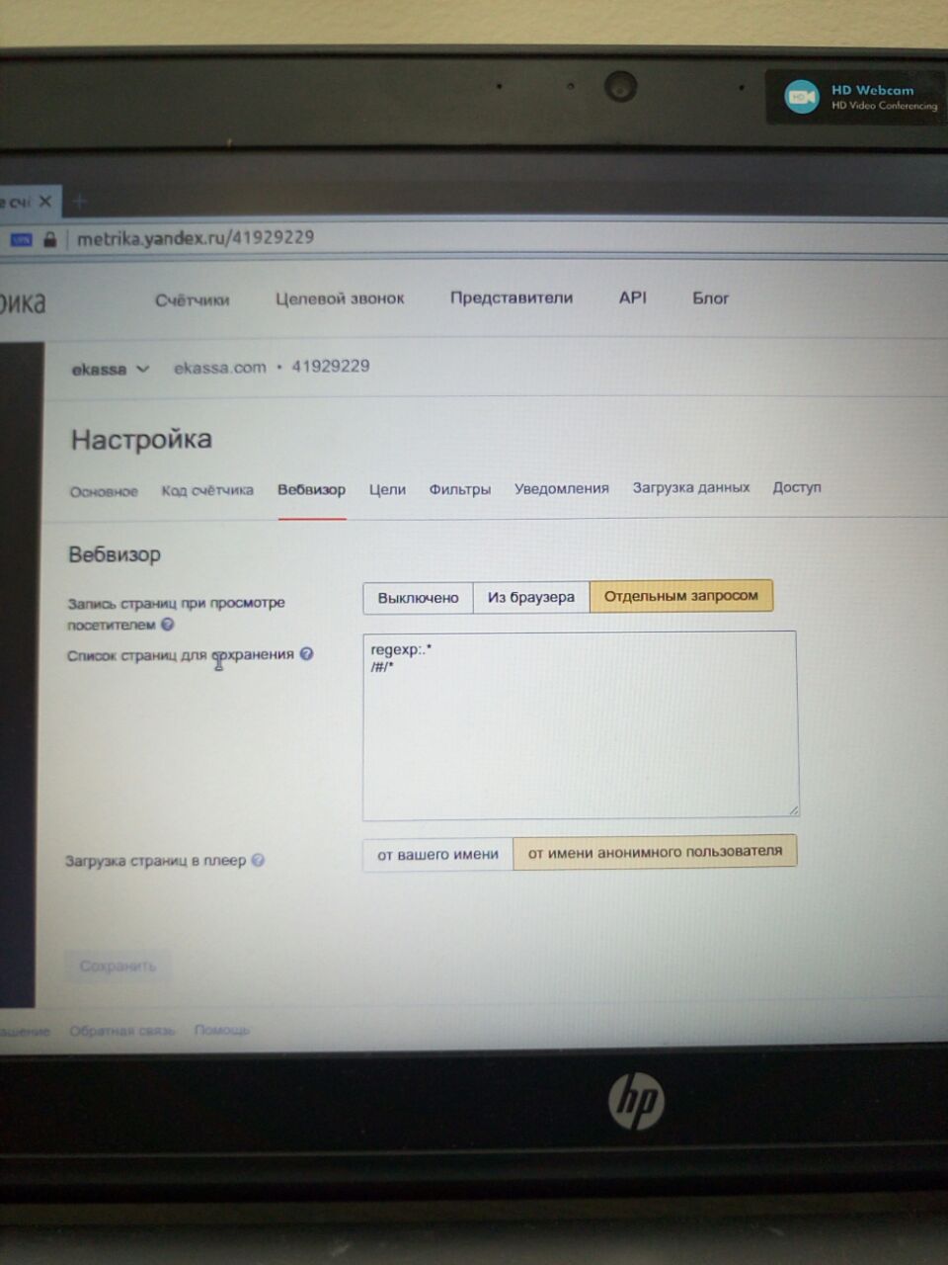Switch to the Цели tab

[x=387, y=489]
